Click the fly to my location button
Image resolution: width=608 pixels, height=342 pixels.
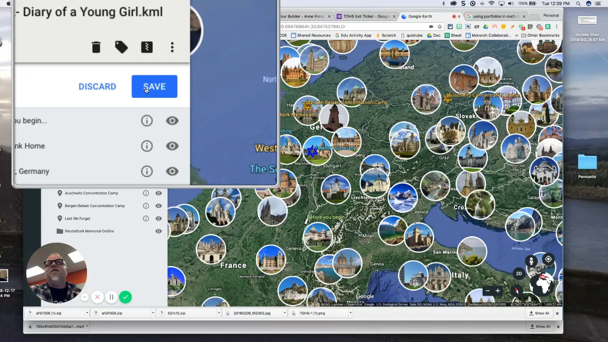(548, 259)
